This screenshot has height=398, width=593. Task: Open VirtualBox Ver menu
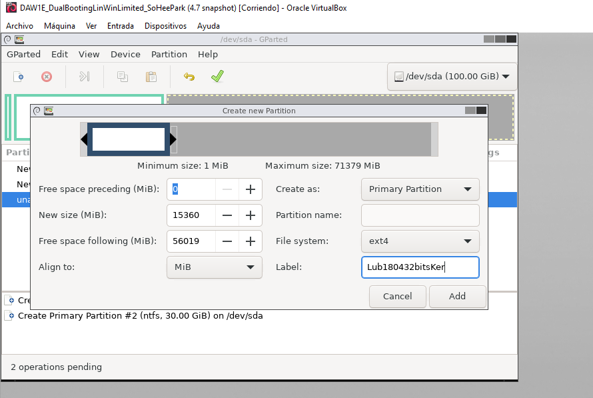91,26
